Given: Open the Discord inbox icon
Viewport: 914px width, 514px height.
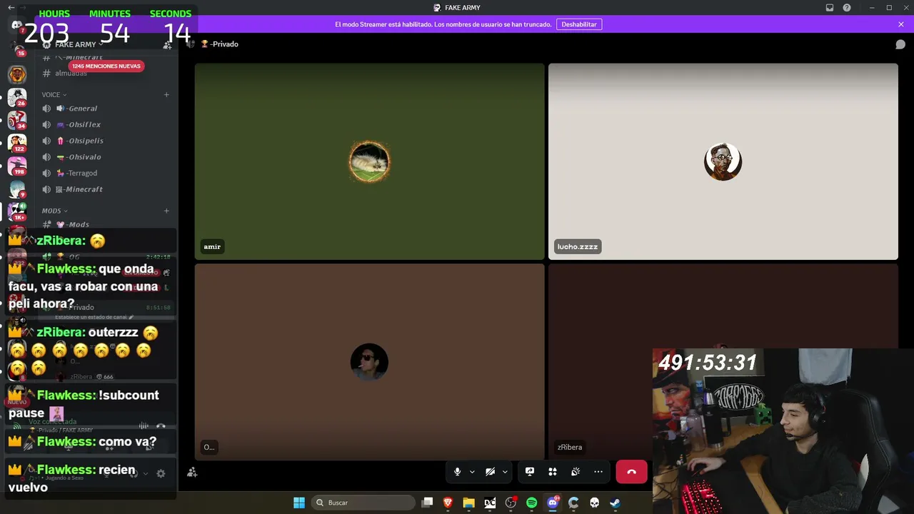Looking at the screenshot, I should point(830,8).
